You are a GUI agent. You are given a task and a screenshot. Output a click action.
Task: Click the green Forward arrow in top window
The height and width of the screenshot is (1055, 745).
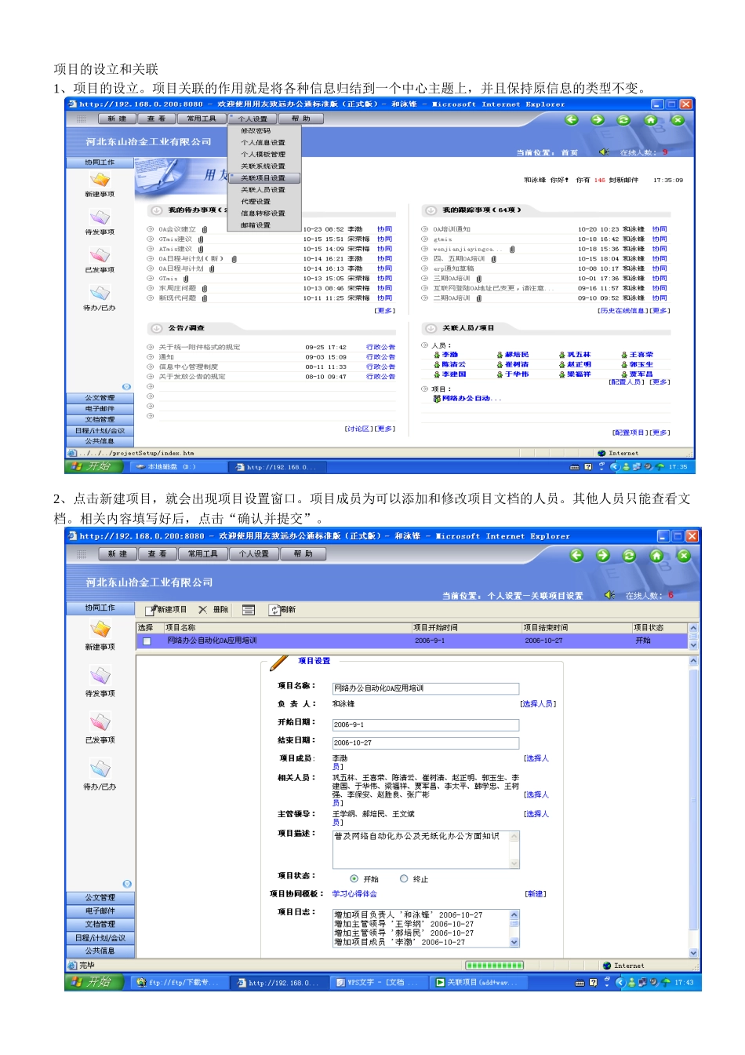click(x=598, y=120)
